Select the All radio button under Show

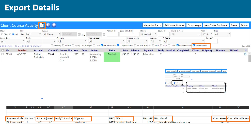coord(13,34)
